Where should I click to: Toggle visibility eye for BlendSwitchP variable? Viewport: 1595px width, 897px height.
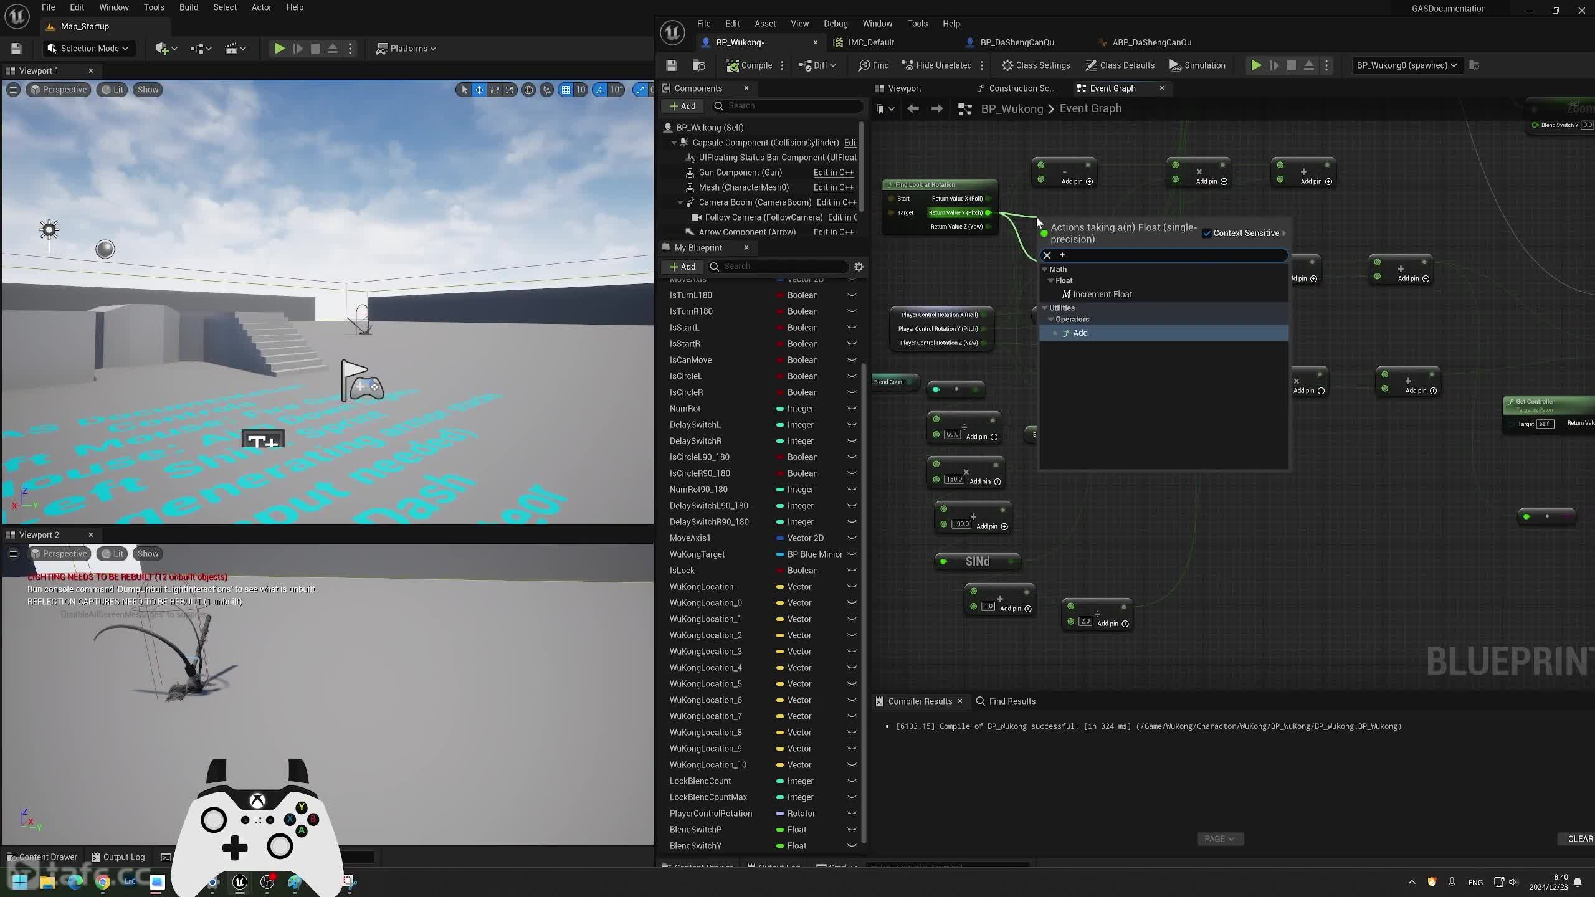pyautogui.click(x=852, y=830)
